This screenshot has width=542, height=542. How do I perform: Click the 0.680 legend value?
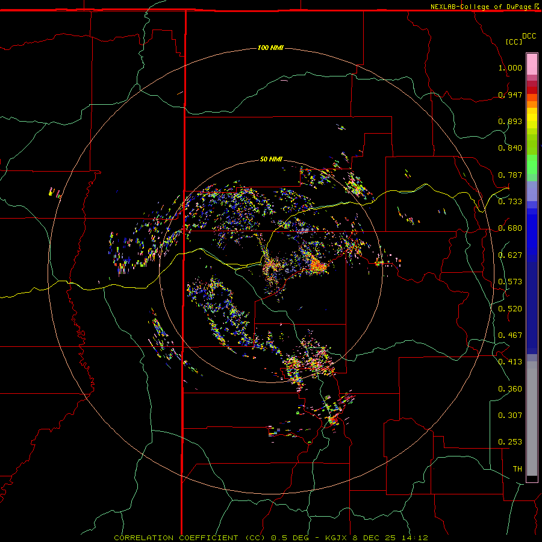[510, 228]
